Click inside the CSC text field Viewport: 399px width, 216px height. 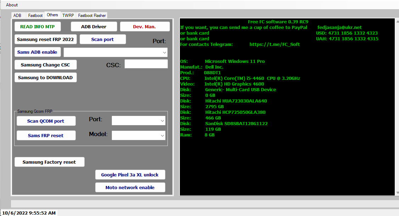(x=146, y=64)
